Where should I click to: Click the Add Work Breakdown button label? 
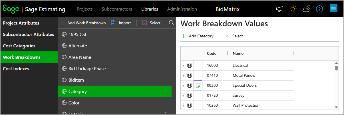(86, 23)
